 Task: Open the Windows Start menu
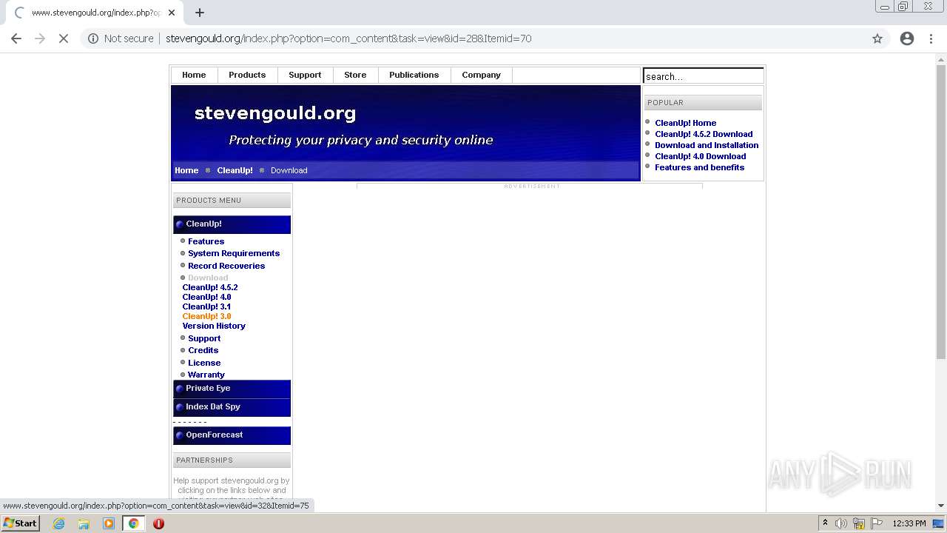click(x=21, y=523)
